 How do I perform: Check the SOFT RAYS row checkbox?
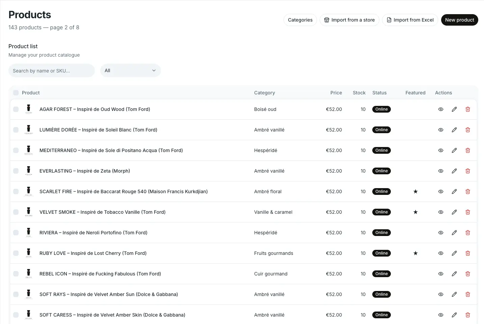16,294
